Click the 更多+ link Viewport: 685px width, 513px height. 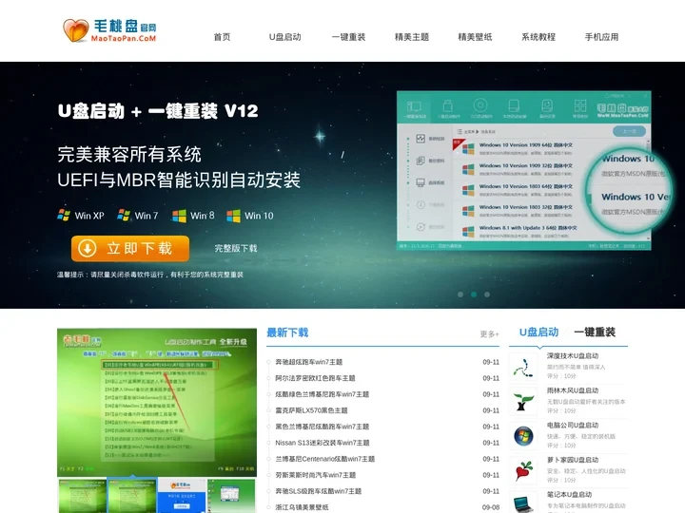pyautogui.click(x=490, y=334)
